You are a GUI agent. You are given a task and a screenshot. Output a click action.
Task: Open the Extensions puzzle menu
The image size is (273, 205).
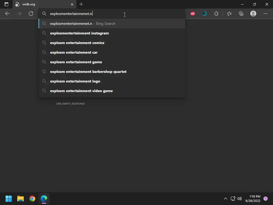(216, 14)
